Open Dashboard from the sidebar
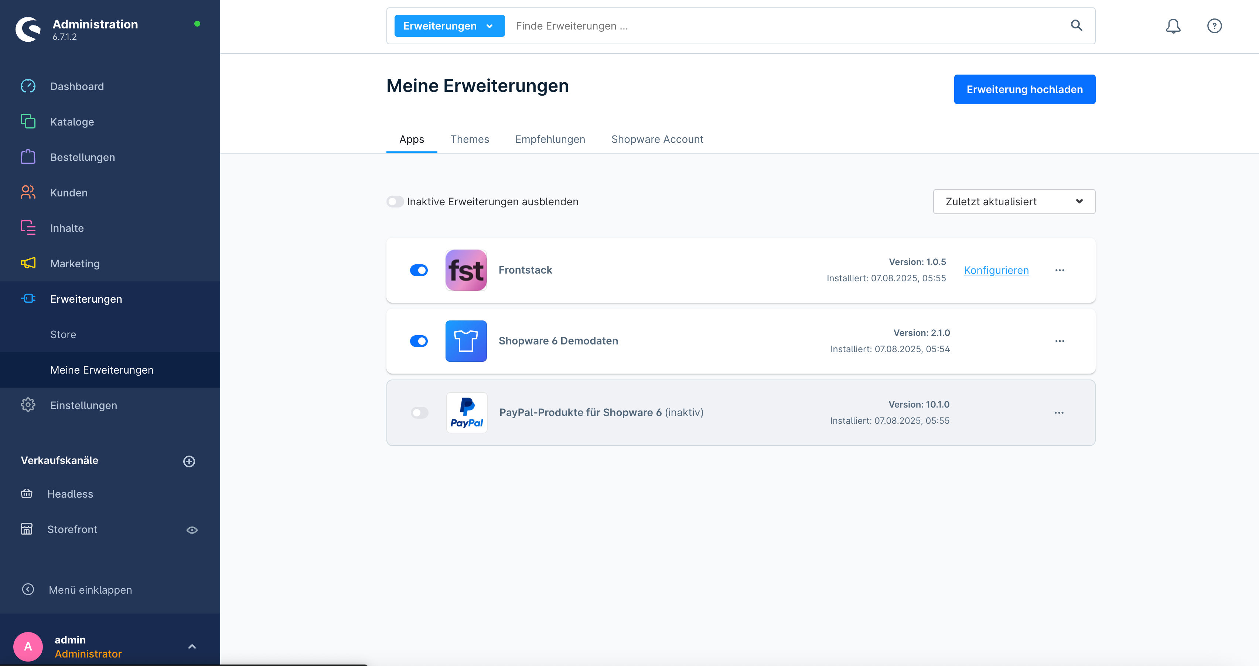Viewport: 1259px width, 666px height. click(77, 86)
